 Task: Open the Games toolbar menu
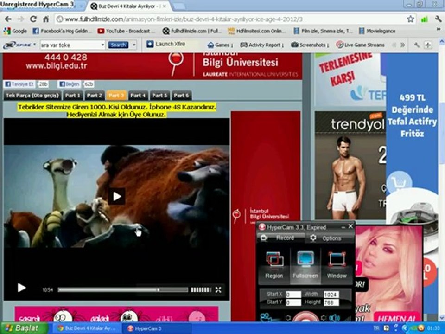click(x=220, y=45)
